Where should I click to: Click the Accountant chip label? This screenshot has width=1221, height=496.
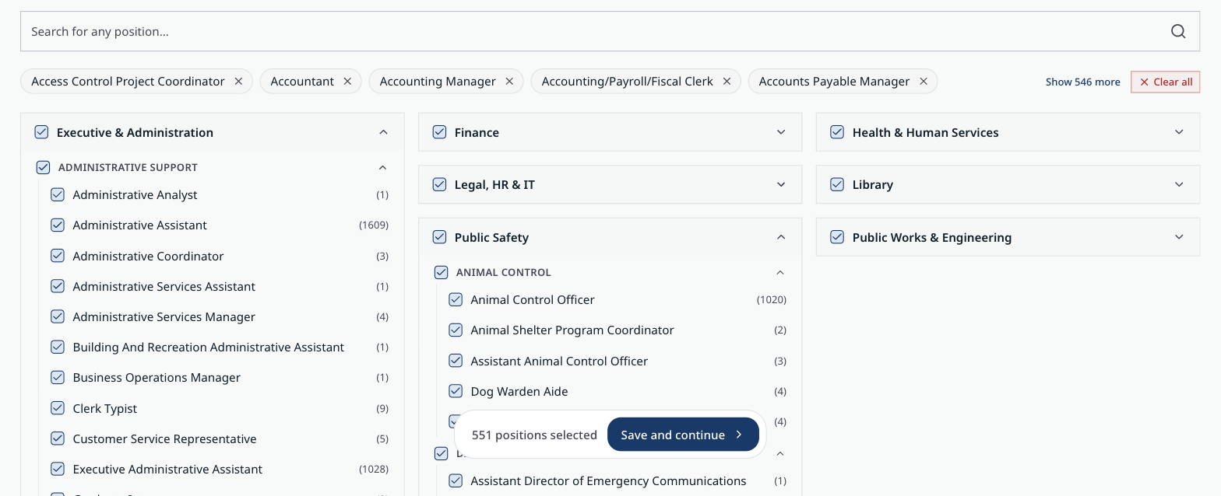coord(302,82)
